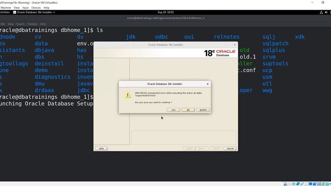Click the 'relnotes' directory name
The image size is (331, 186).
(227, 37)
